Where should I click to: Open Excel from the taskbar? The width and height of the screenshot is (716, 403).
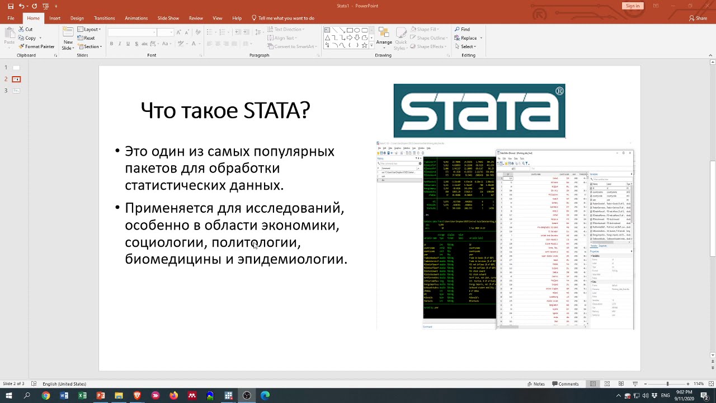click(82, 396)
